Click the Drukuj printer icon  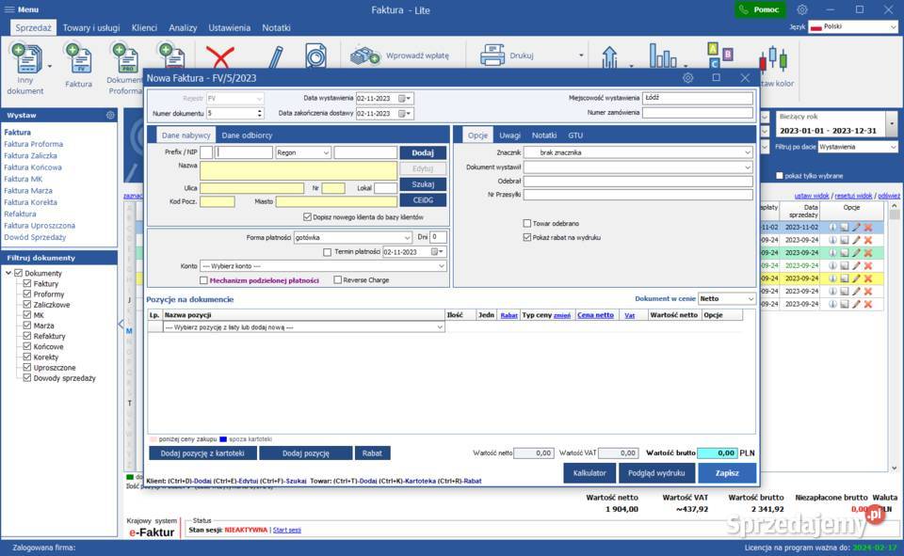point(492,56)
